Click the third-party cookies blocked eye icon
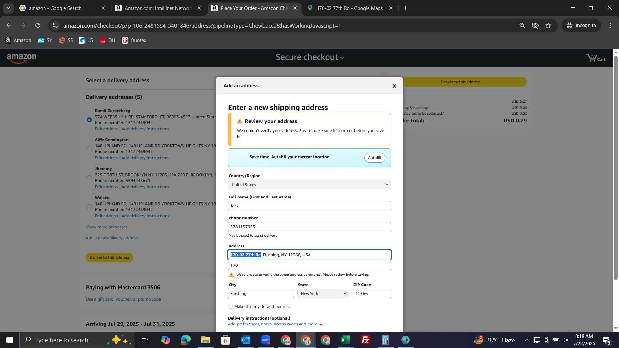The image size is (619, 348). (x=535, y=25)
